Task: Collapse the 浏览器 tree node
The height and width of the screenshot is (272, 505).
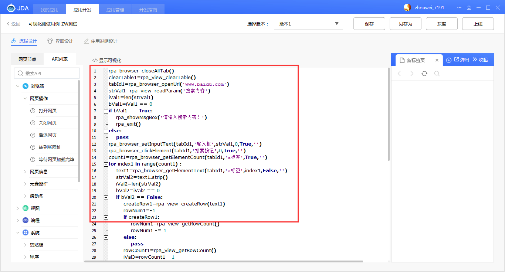Action: click(17, 86)
